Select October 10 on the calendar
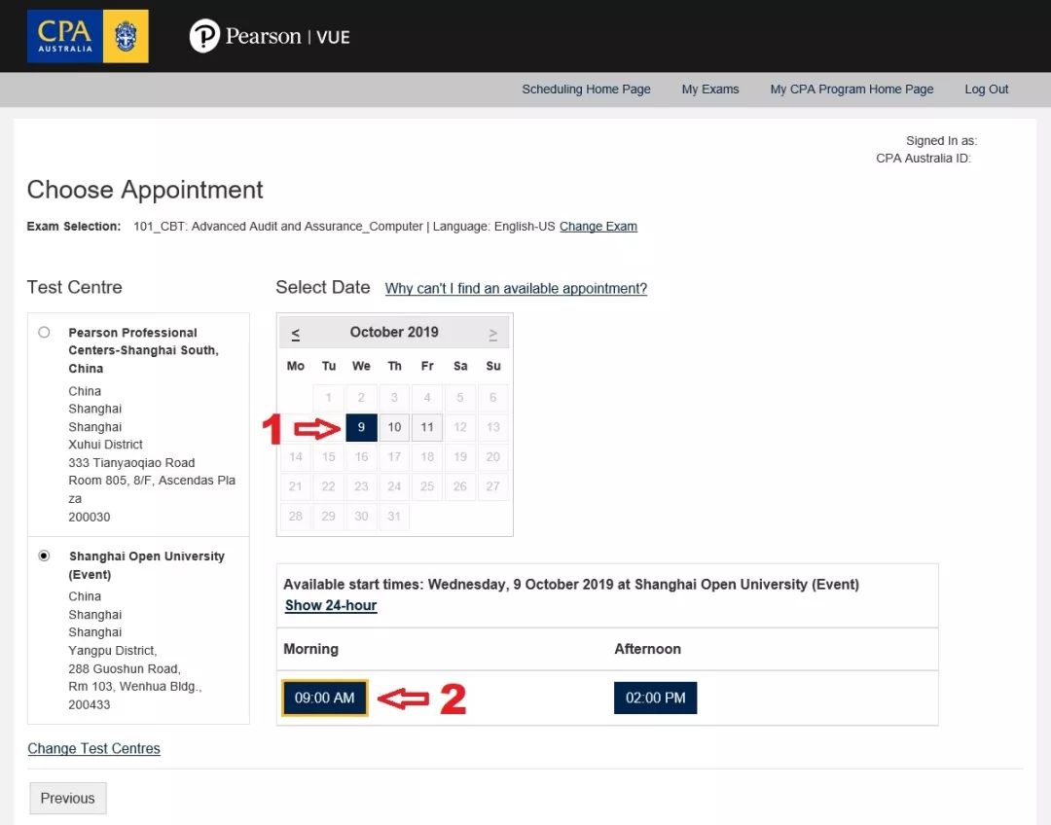The height and width of the screenshot is (825, 1051). tap(394, 427)
